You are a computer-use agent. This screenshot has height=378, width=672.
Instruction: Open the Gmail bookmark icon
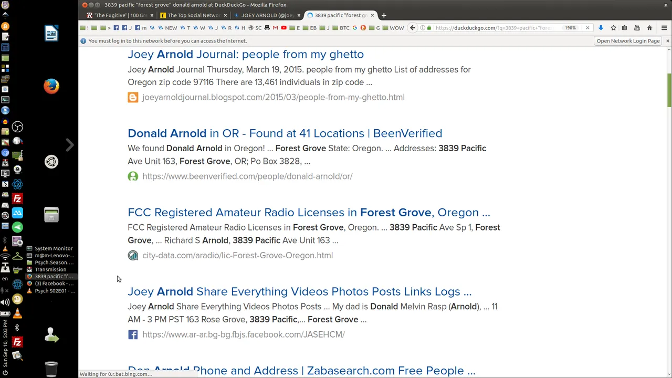click(275, 28)
